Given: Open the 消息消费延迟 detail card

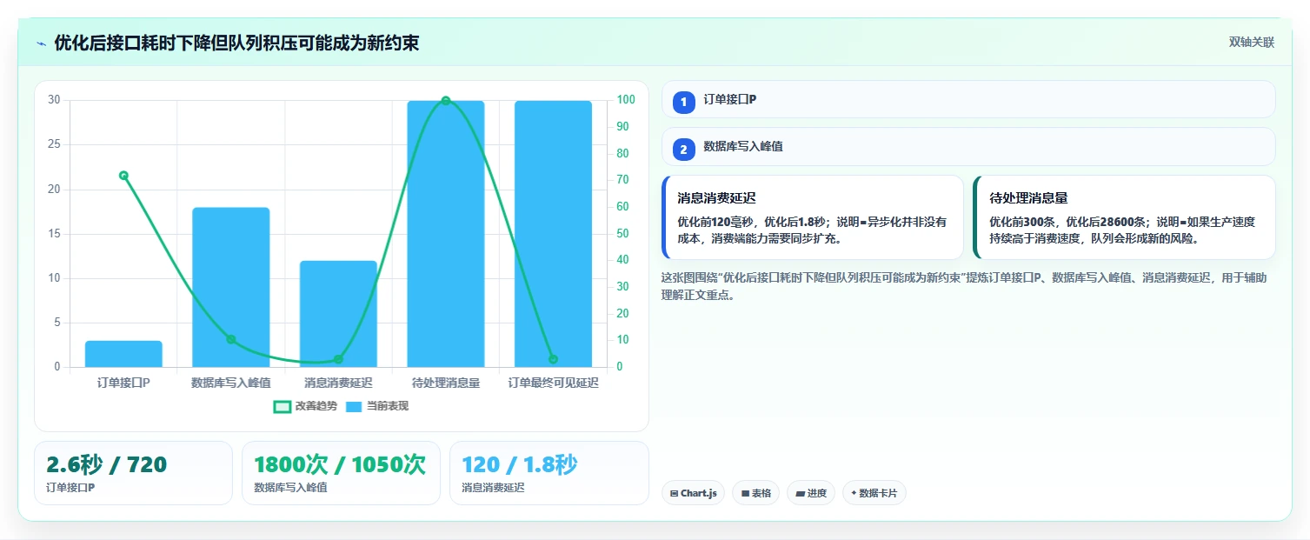Looking at the screenshot, I should tap(813, 217).
